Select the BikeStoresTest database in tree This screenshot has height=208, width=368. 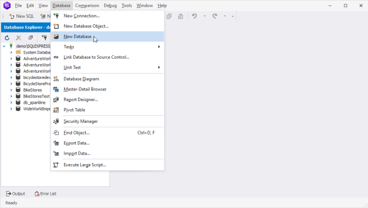[x=36, y=96]
